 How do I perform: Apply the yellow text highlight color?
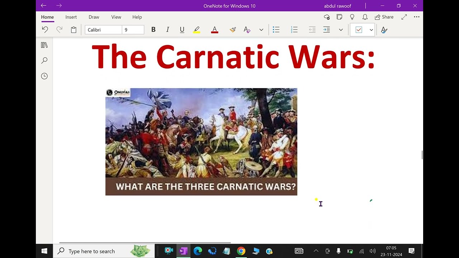click(197, 30)
